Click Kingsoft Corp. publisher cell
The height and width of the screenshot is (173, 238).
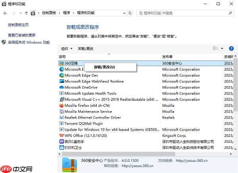(x=174, y=135)
